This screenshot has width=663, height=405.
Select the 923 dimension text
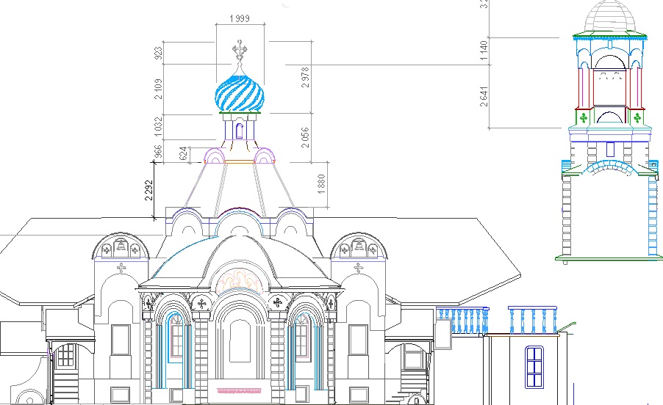pos(157,53)
